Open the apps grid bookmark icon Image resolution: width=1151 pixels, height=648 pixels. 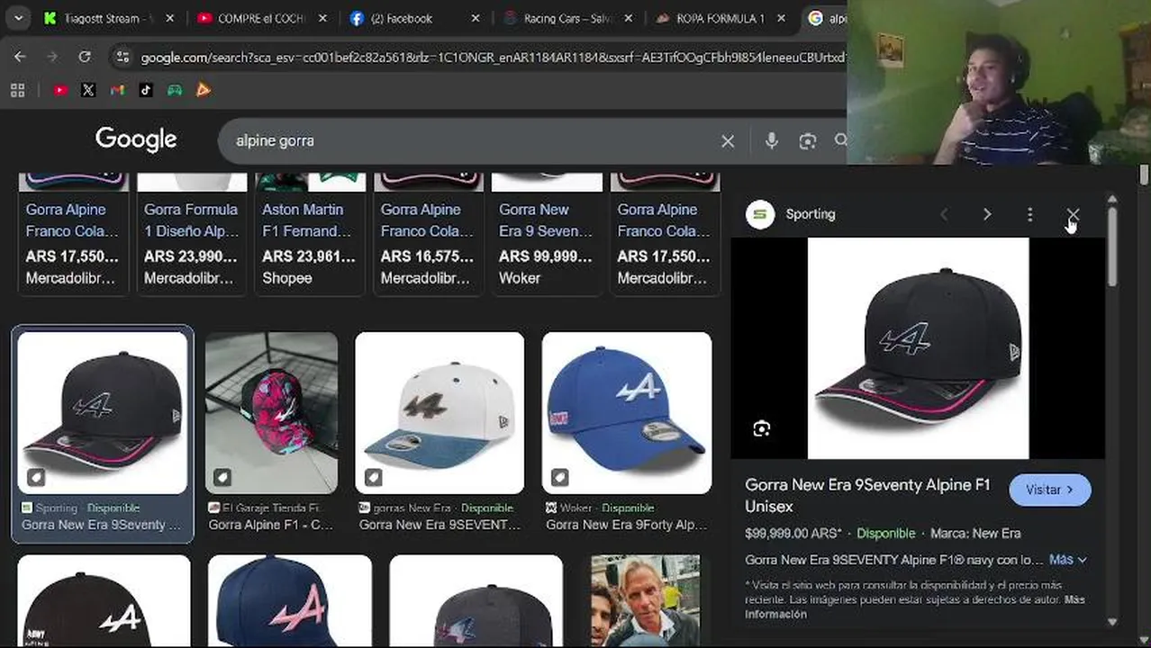[17, 90]
